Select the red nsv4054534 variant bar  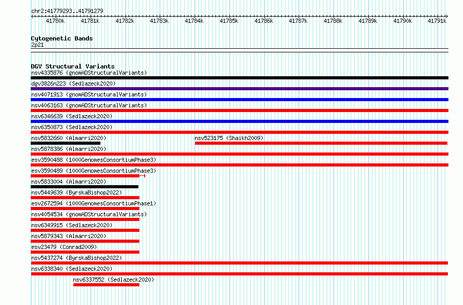tap(85, 219)
